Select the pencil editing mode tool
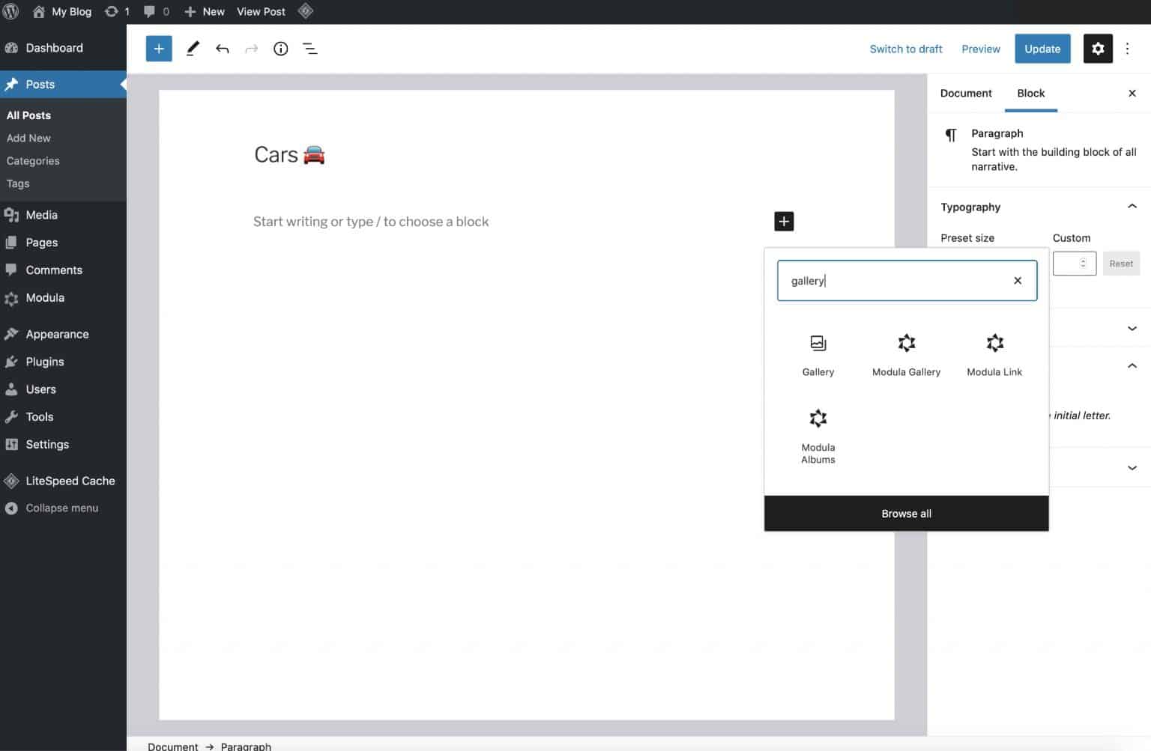The width and height of the screenshot is (1151, 751). tap(193, 48)
